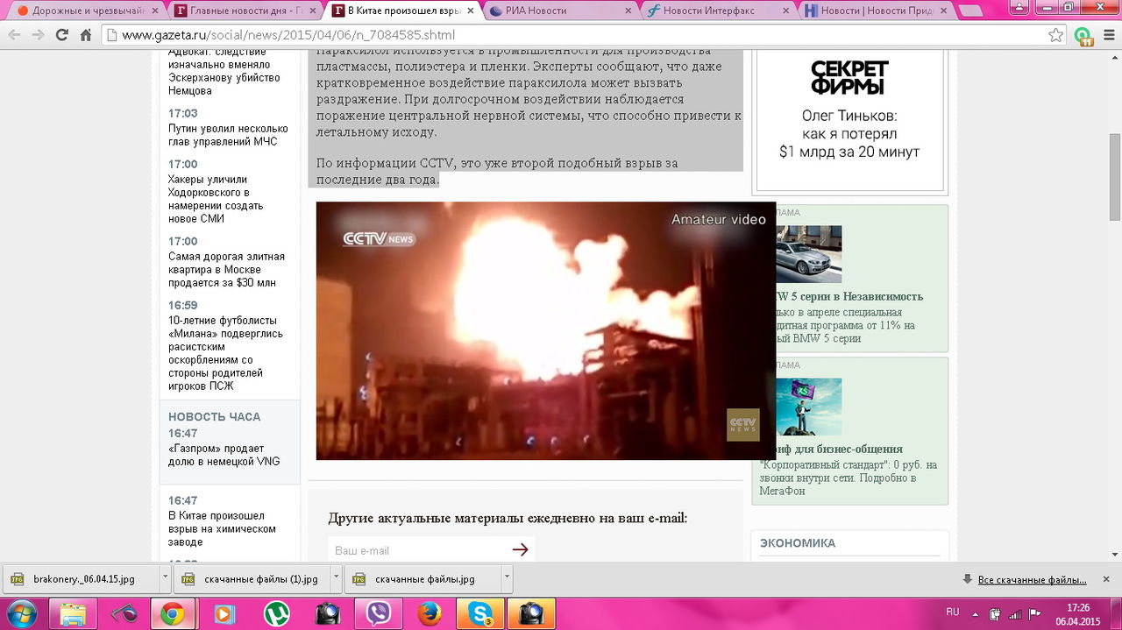The image size is (1122, 630).
Task: Go forward one page
Action: coord(38,35)
